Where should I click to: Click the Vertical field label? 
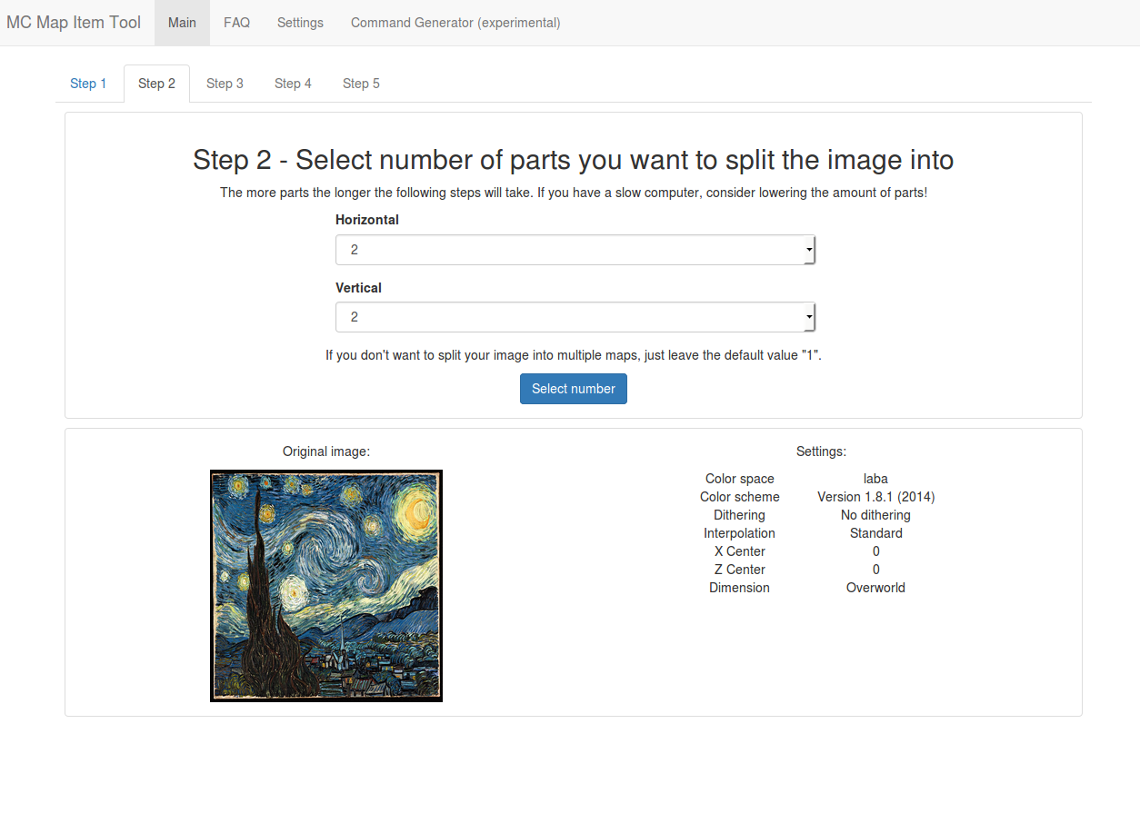point(358,288)
